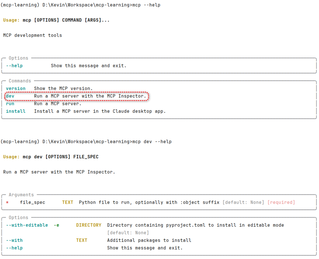Click the red asterisk beside file_spec

[7, 202]
